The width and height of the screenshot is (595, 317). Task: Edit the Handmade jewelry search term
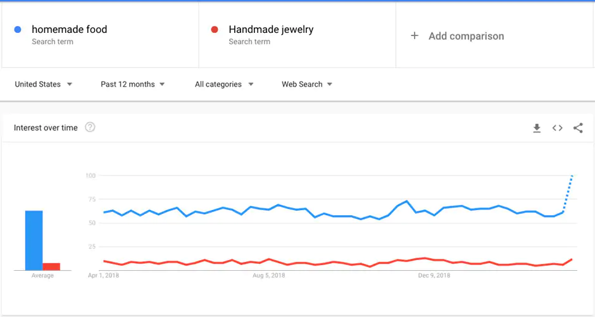pos(271,30)
